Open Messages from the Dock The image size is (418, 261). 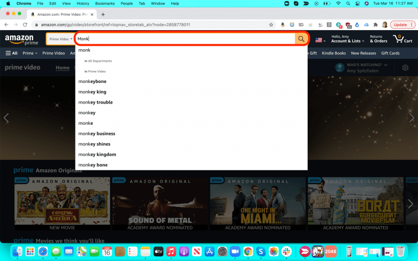point(56,251)
